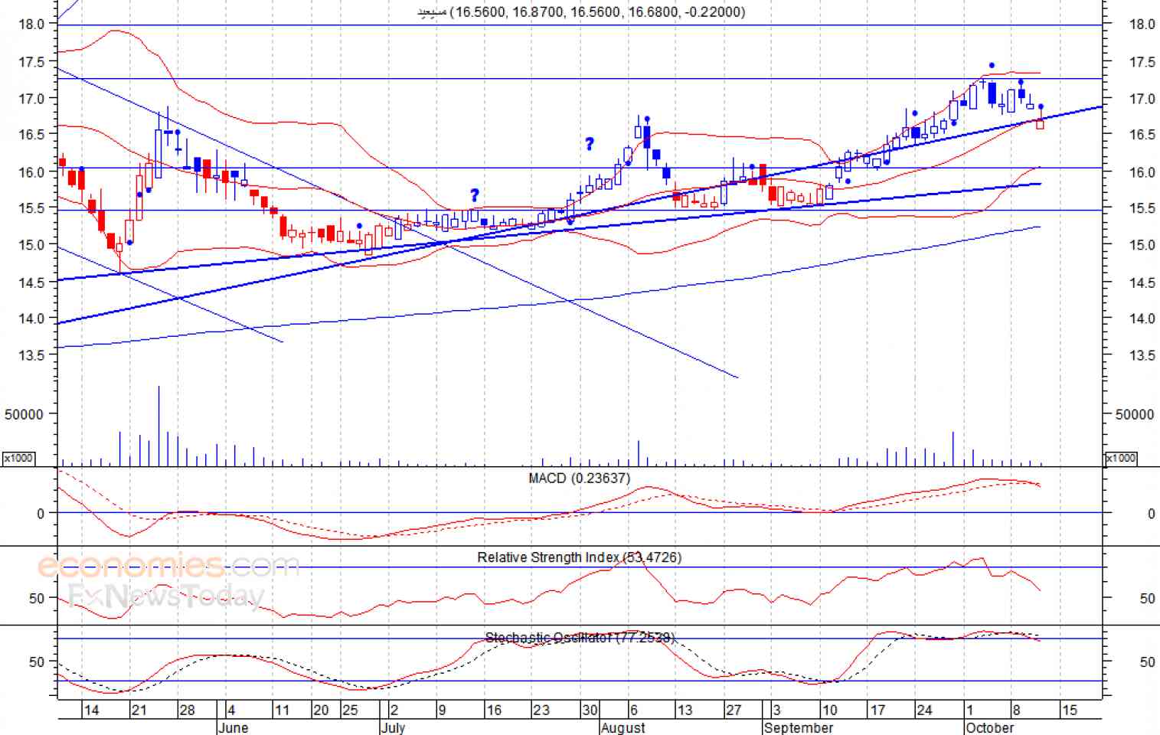The width and height of the screenshot is (1160, 735).
Task: Click date label 27 on the time axis
Action: point(734,710)
